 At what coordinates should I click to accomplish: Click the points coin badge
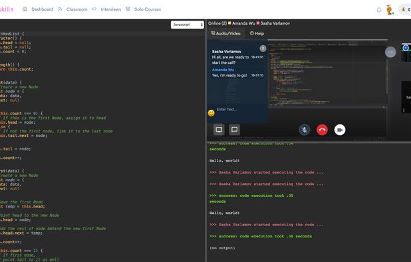[x=405, y=9]
